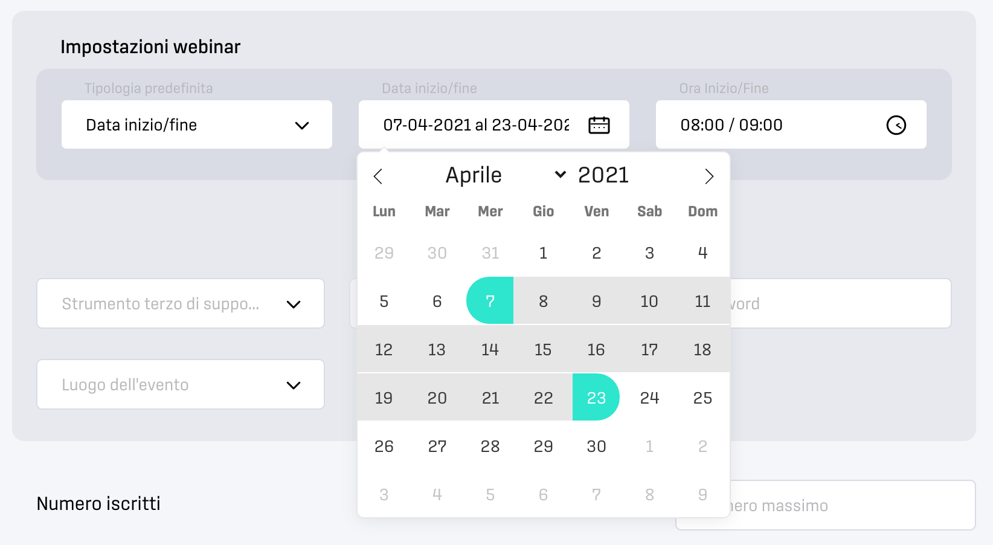Click the 08:00 / 09:00 time field
The width and height of the screenshot is (993, 545).
[791, 124]
